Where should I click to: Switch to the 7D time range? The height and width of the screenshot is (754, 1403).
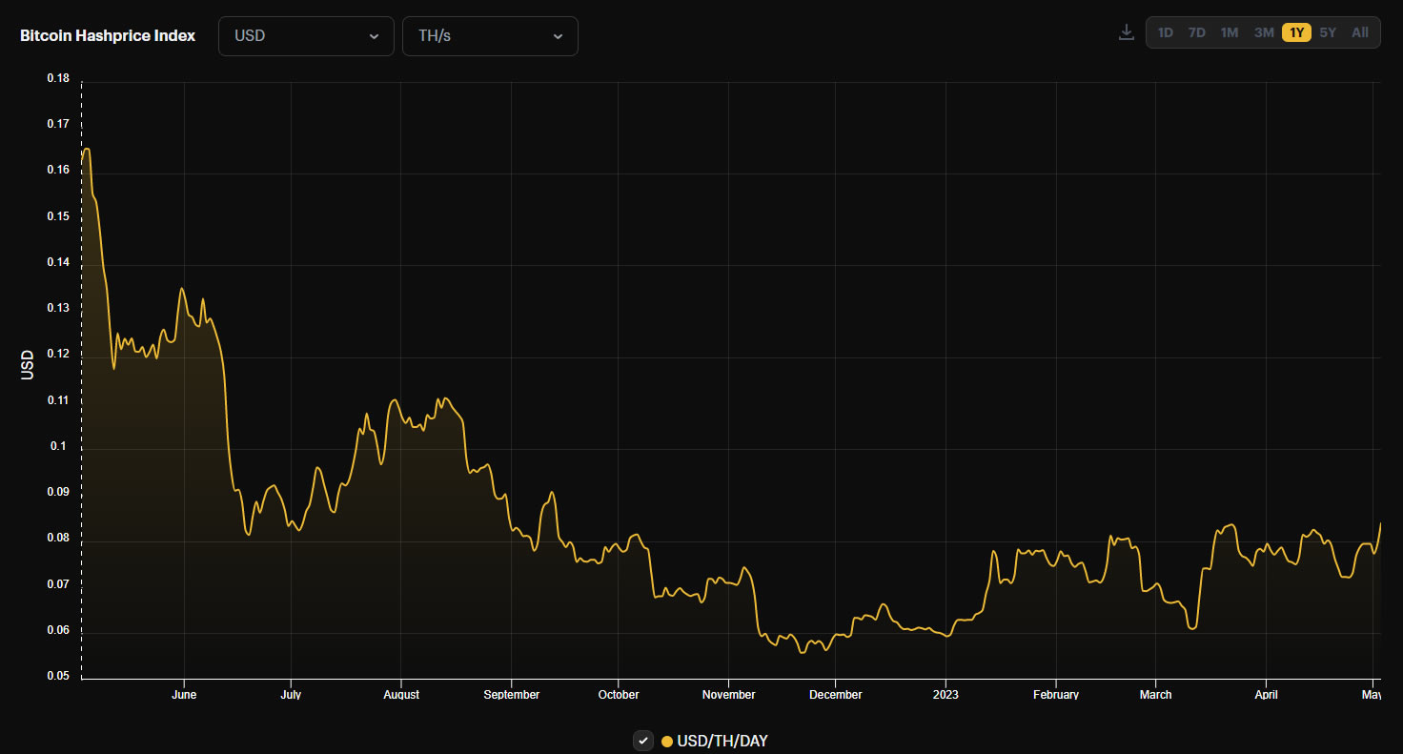[x=1196, y=32]
